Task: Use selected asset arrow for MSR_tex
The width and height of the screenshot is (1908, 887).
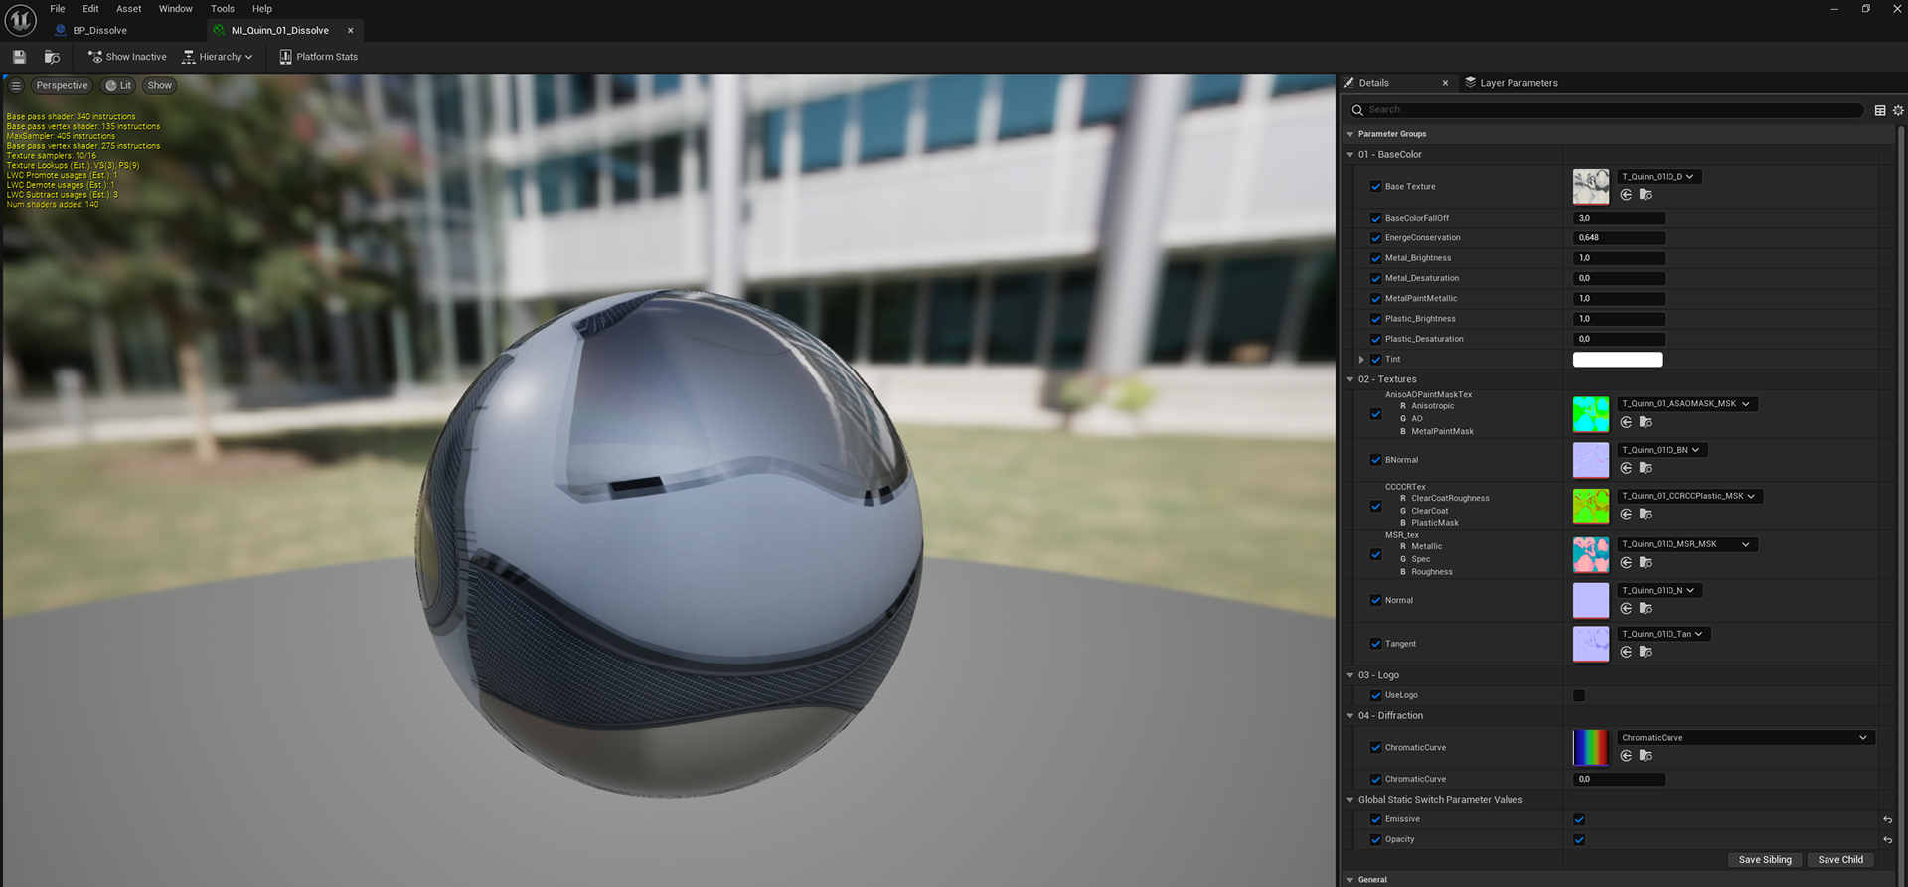Action: tap(1626, 563)
